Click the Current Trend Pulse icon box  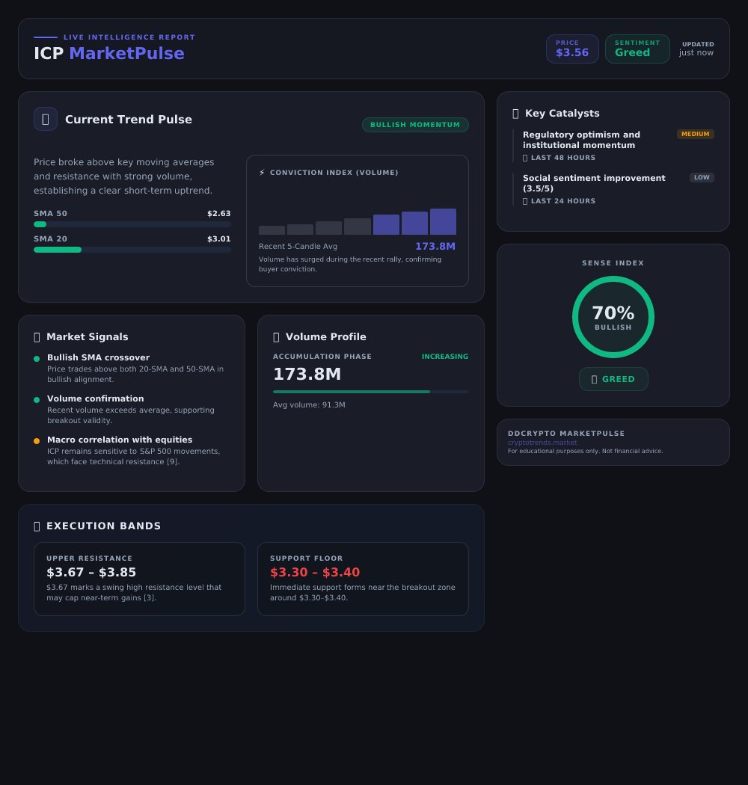click(46, 119)
